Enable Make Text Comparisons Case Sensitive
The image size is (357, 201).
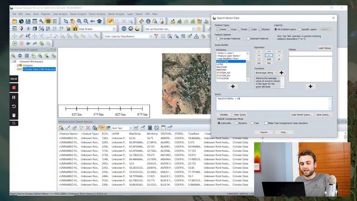266,123
